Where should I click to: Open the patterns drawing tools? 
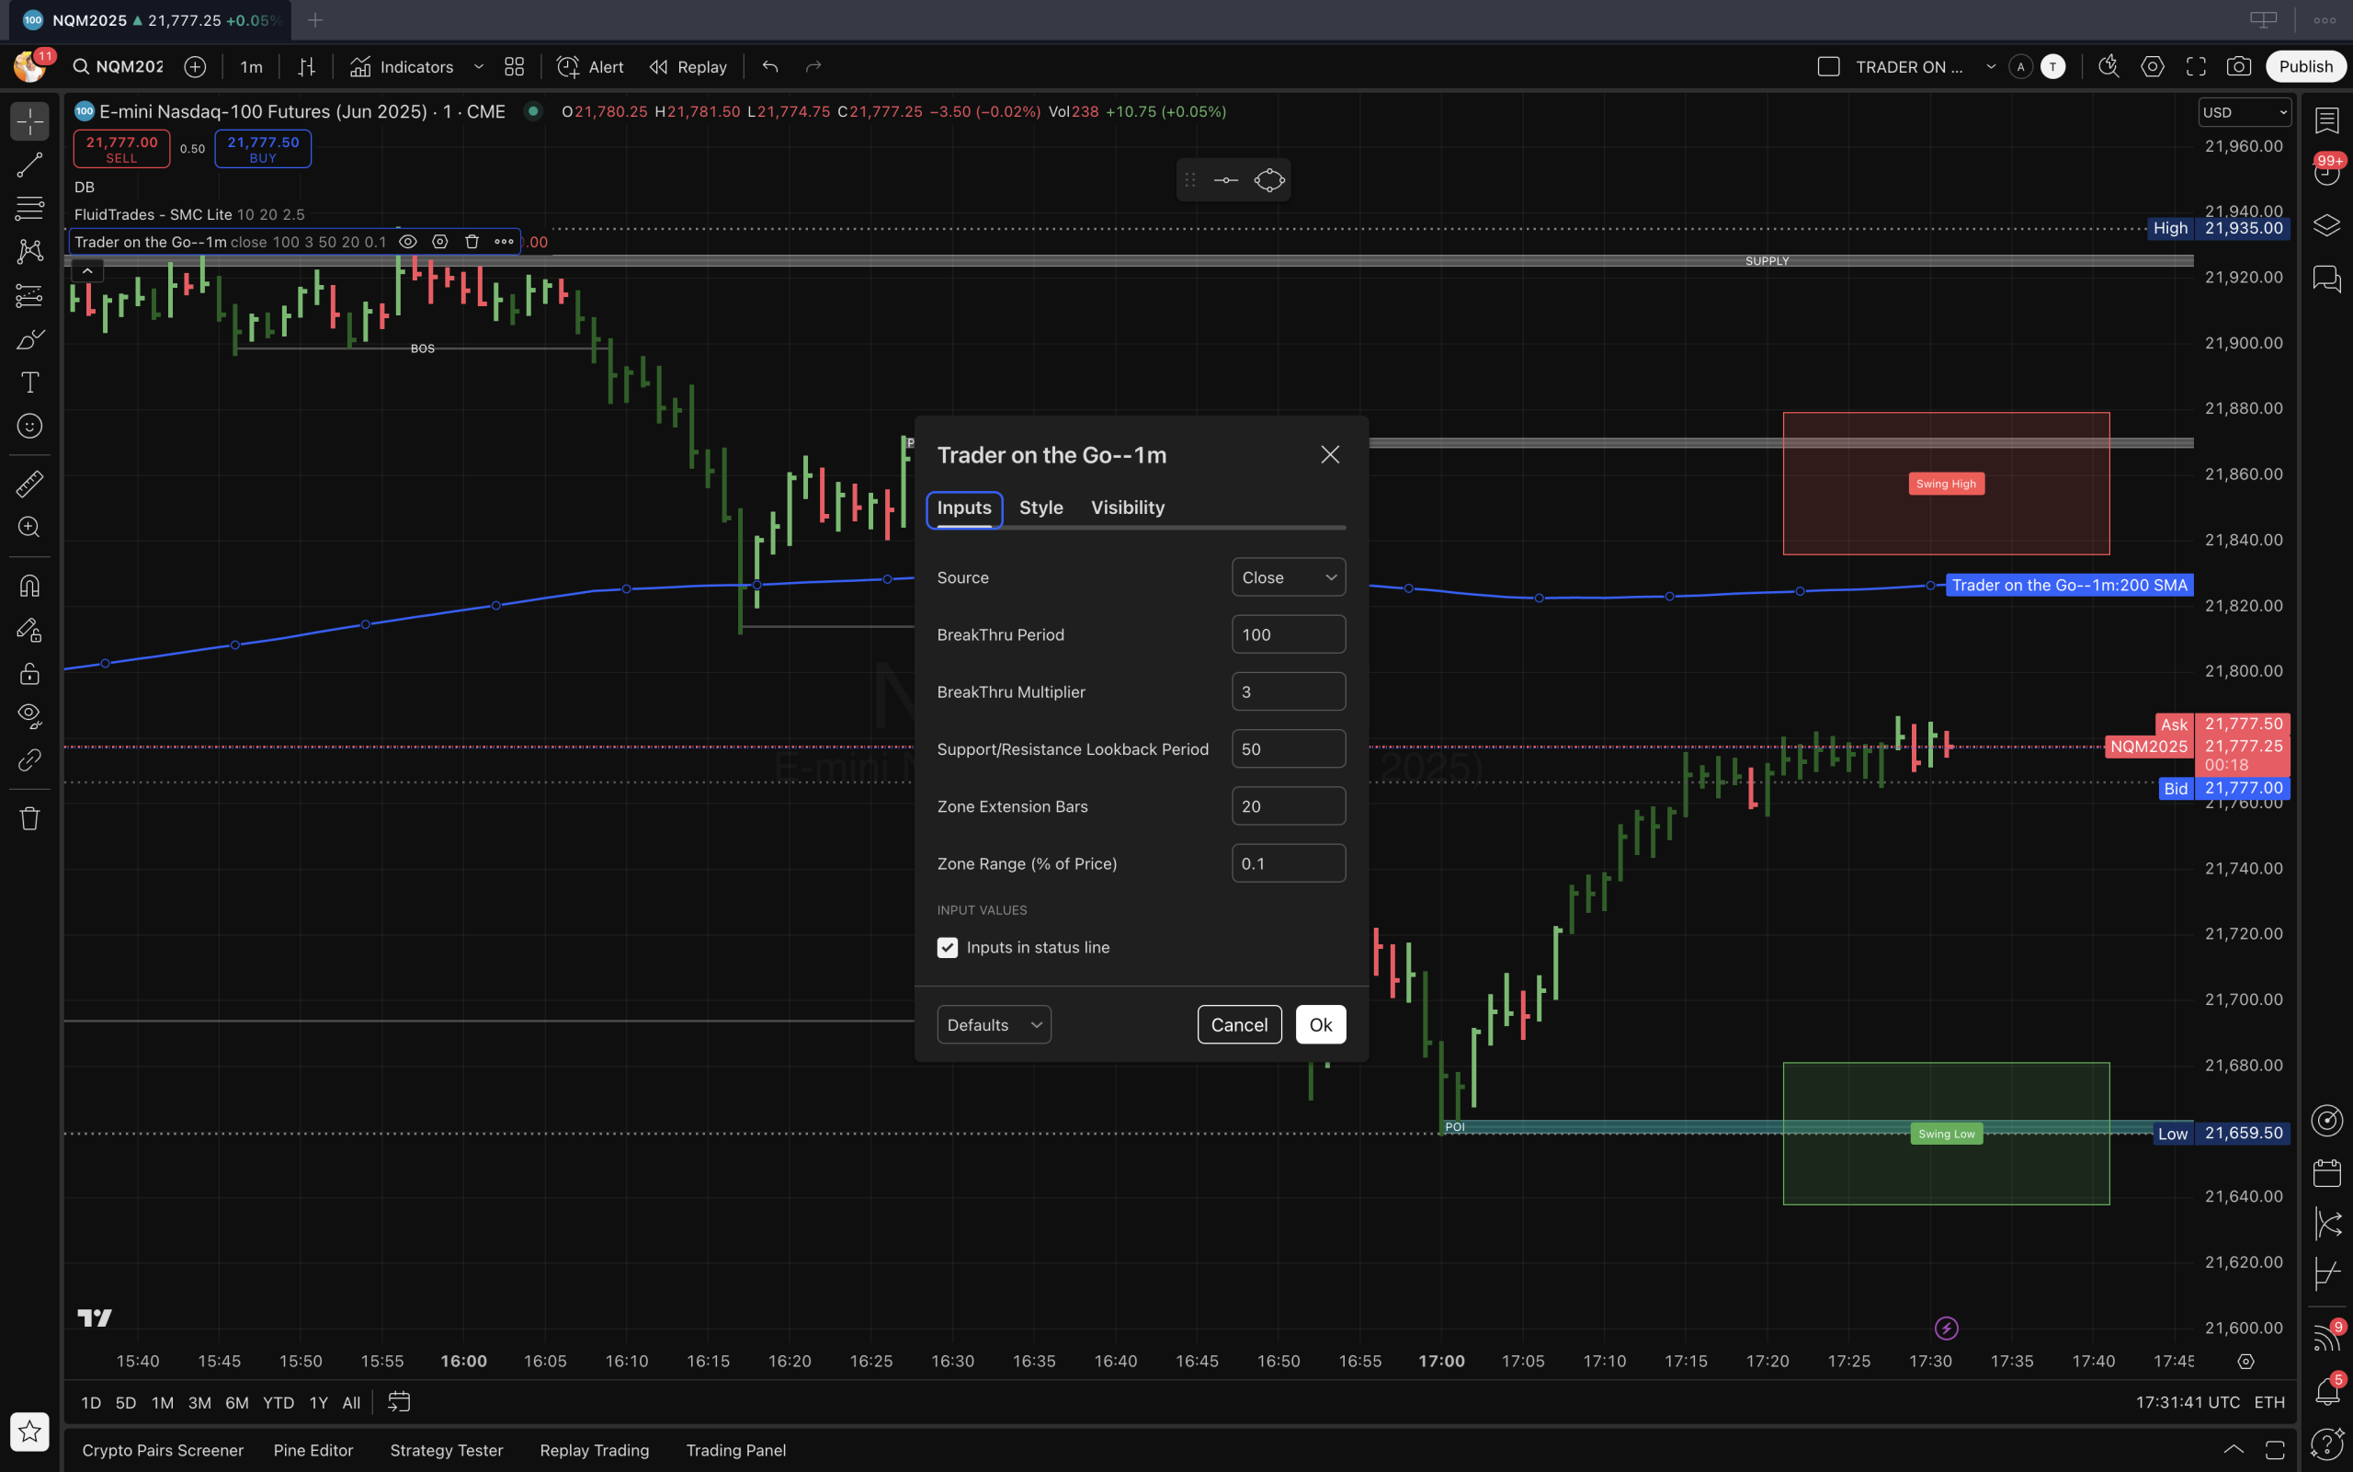click(30, 251)
